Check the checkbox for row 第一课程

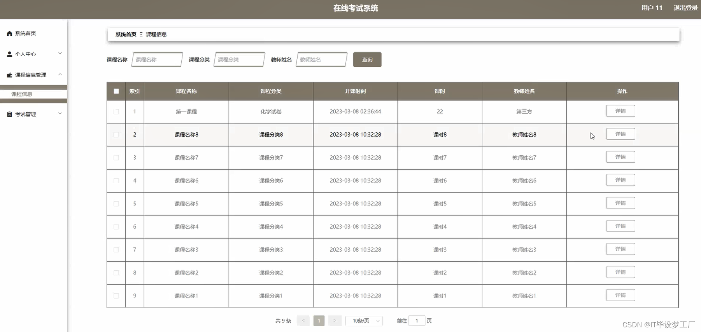(x=116, y=111)
